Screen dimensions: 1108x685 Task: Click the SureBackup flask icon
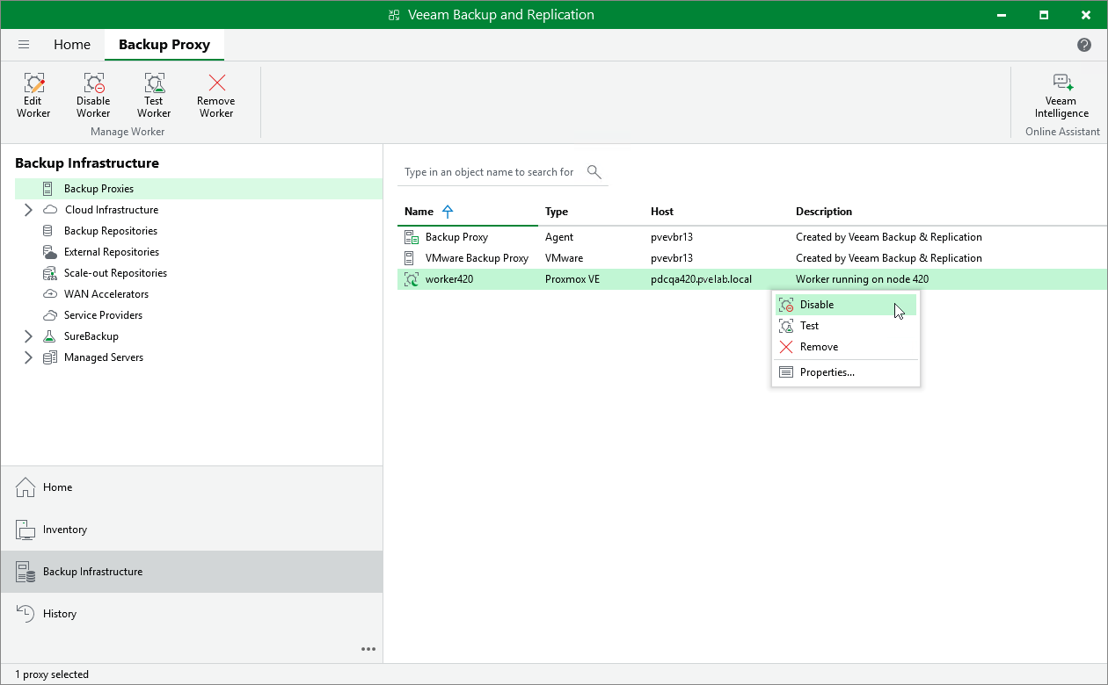point(50,336)
